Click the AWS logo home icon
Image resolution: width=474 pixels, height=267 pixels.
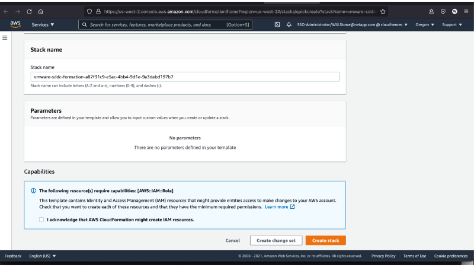click(15, 24)
